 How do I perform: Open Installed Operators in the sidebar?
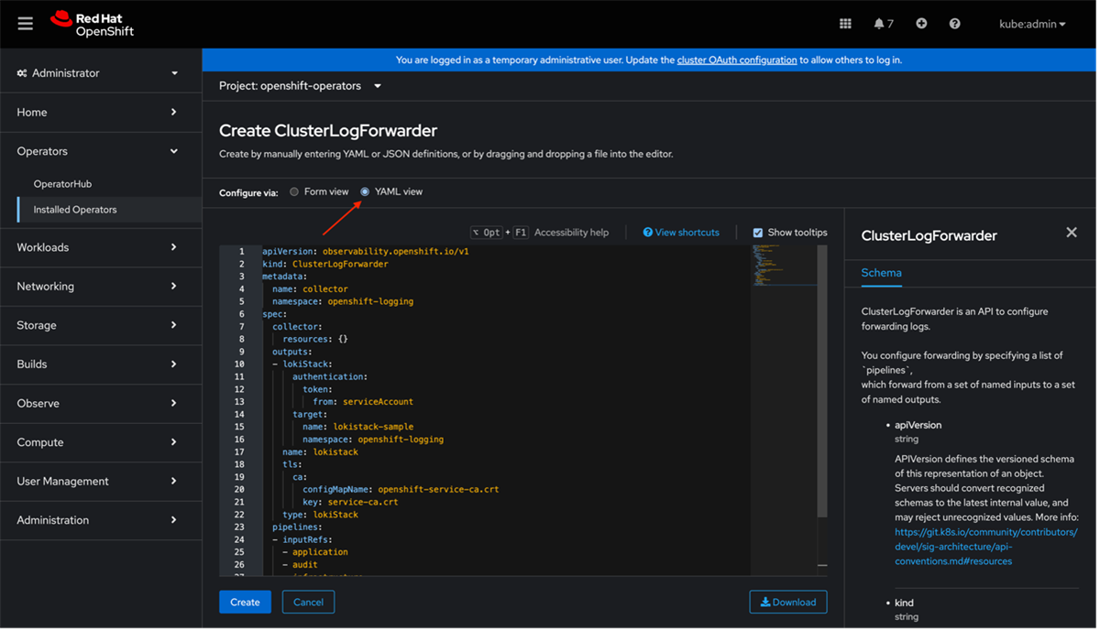coord(75,210)
